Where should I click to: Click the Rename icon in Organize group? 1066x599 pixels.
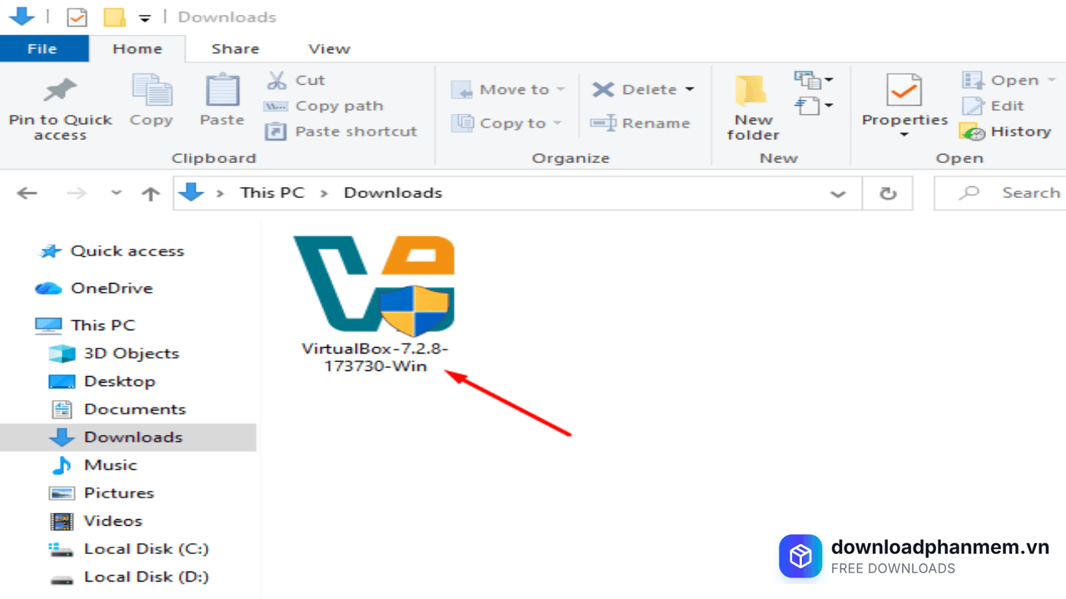(x=603, y=124)
